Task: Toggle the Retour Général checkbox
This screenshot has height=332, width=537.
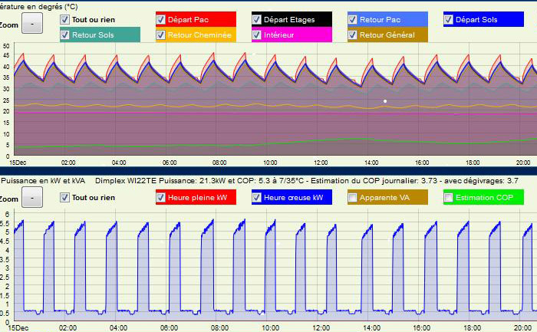Action: click(352, 35)
